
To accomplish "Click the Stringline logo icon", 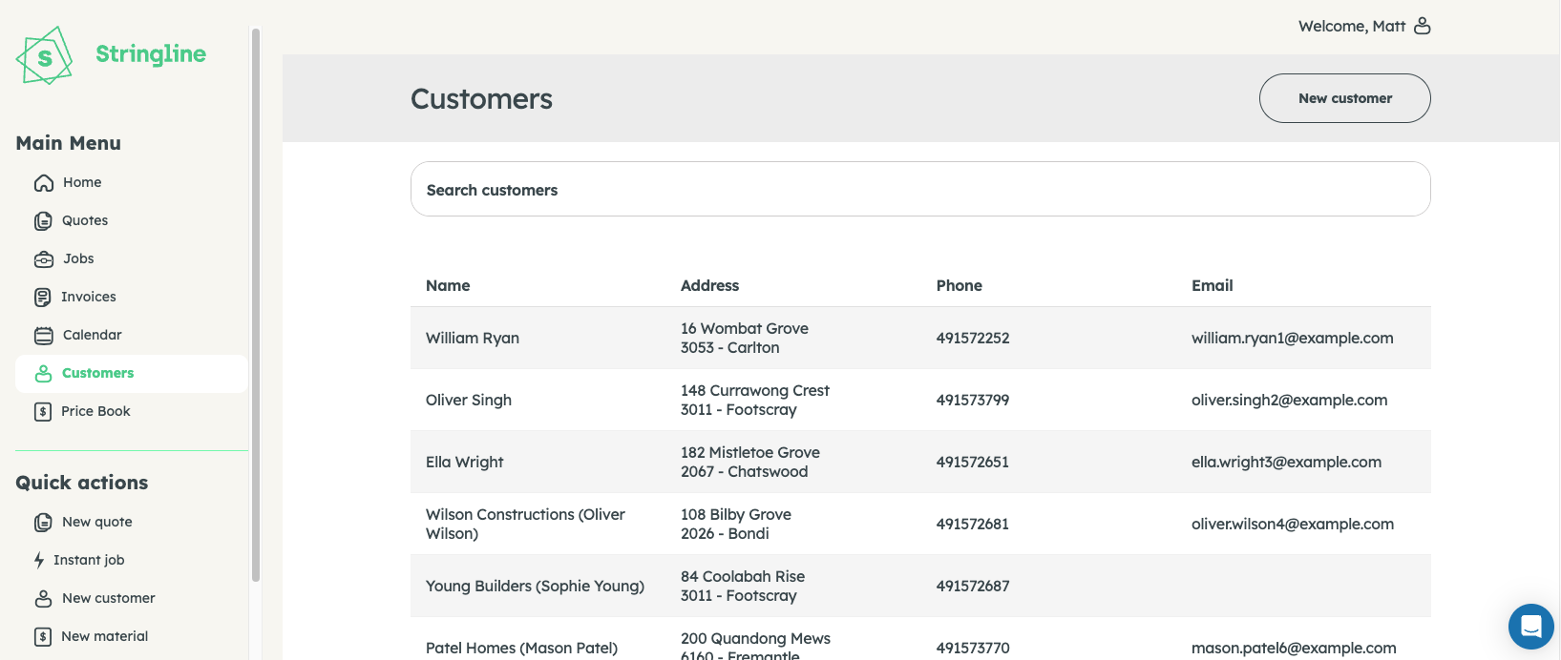I will [44, 55].
